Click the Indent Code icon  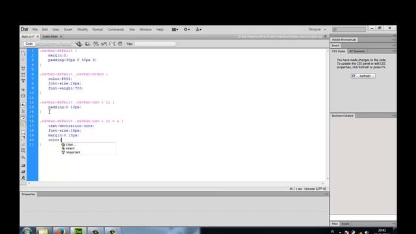(23, 166)
